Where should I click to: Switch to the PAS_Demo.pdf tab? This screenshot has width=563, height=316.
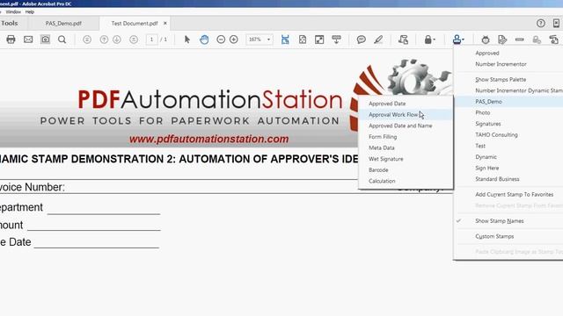[63, 24]
